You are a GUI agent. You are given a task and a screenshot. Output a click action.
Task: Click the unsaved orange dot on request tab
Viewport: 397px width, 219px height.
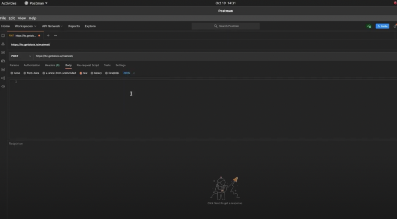(39, 36)
